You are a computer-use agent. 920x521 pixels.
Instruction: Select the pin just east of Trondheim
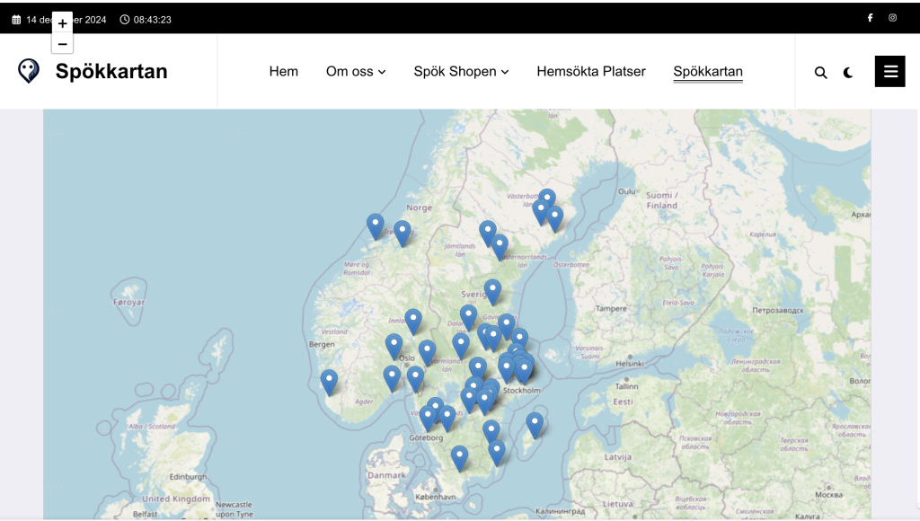point(402,234)
